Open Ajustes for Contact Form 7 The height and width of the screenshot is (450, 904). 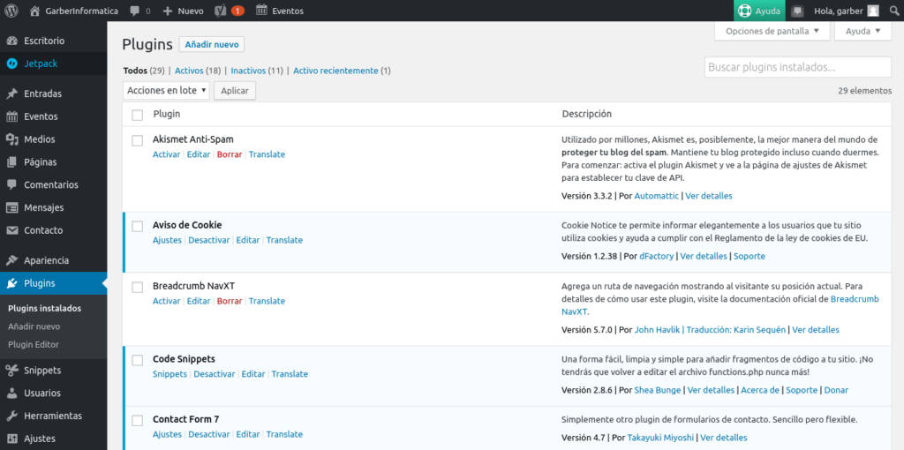point(167,434)
